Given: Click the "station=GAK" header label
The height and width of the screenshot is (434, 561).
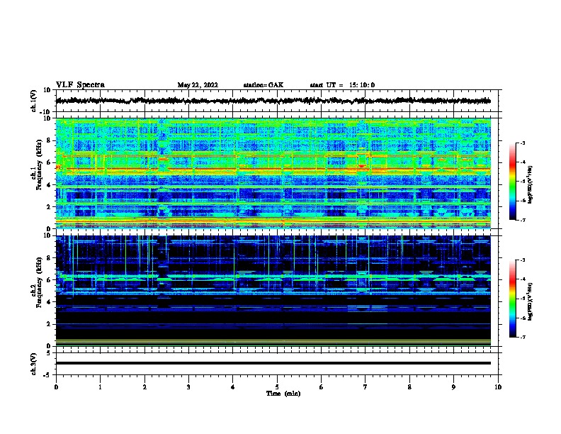Looking at the screenshot, I should click(x=263, y=85).
